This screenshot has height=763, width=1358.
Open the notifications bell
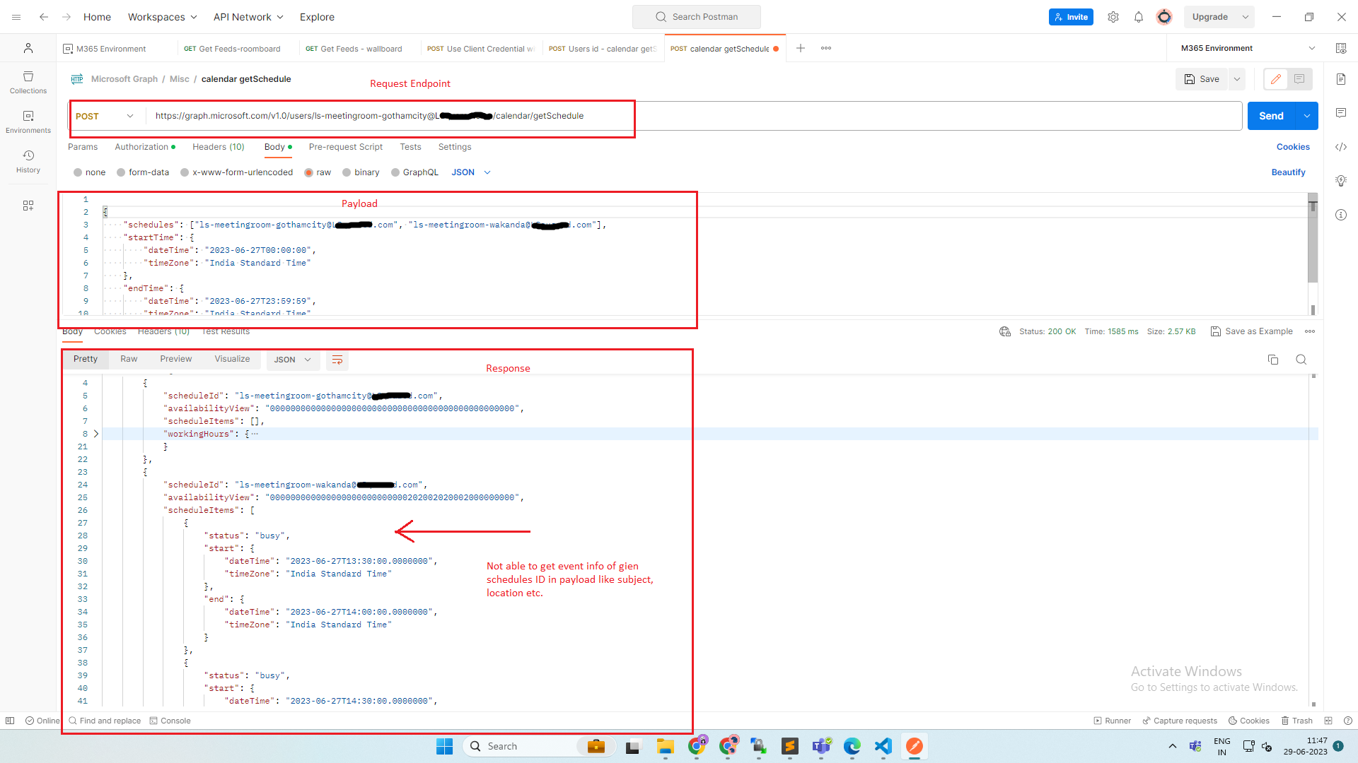1139,17
